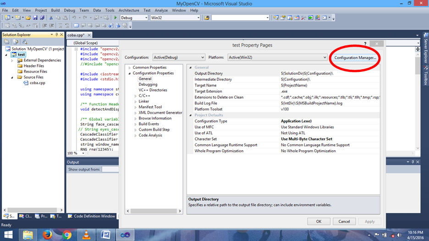
Task: Open VLC media player from the taskbar
Action: tap(87, 235)
